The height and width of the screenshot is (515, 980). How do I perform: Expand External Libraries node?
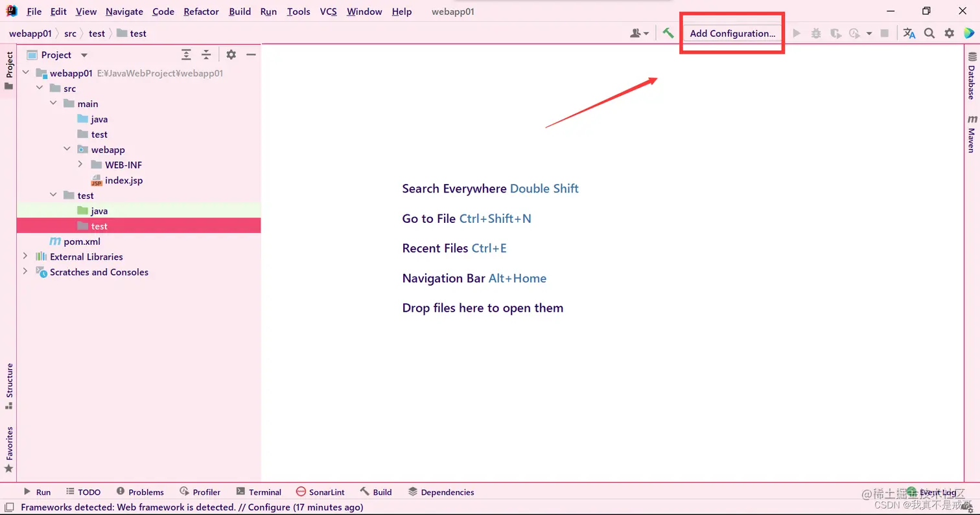coord(25,257)
